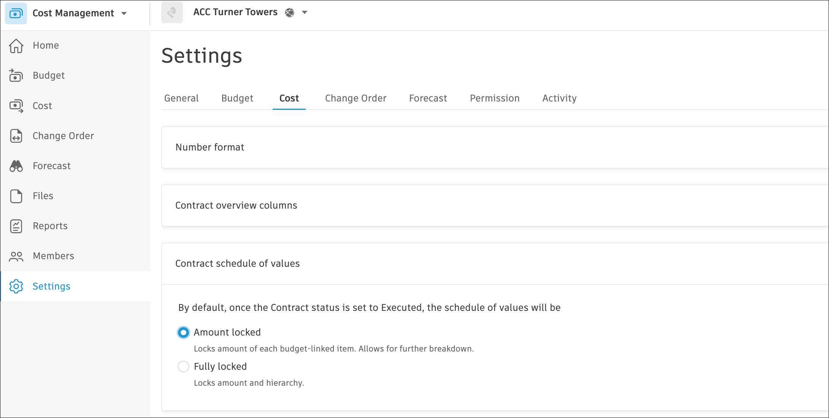Click the Budget sidebar icon
This screenshot has width=829, height=418.
coord(16,76)
